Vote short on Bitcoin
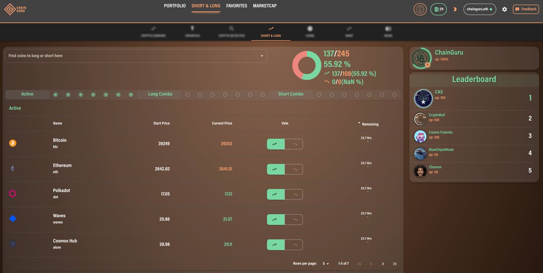543x273 pixels. click(x=294, y=144)
